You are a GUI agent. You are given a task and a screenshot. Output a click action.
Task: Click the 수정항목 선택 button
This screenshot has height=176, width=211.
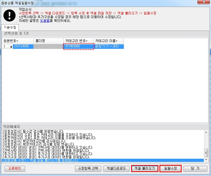tap(88, 169)
